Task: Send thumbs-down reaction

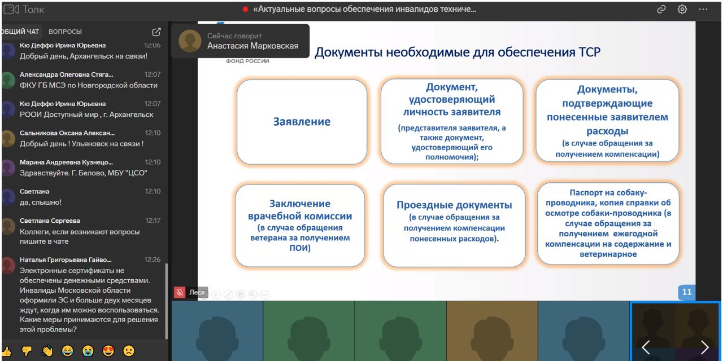Action: (x=27, y=351)
